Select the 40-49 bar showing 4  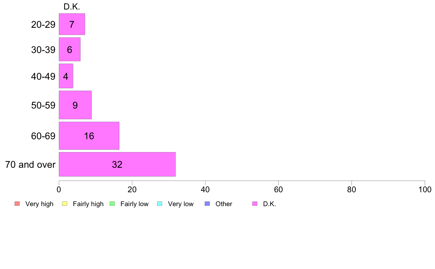(66, 76)
